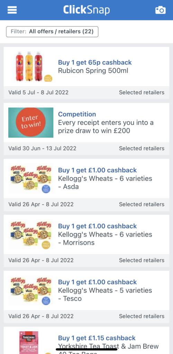This screenshot has height=354, width=173.
Task: Tap the camera snap receipt icon
Action: coord(160,10)
